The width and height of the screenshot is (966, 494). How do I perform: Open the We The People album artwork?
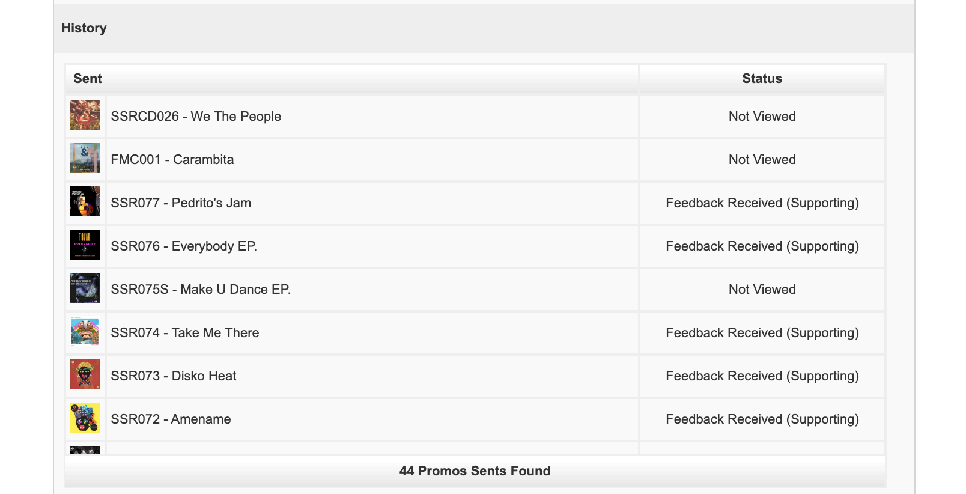[x=85, y=115]
